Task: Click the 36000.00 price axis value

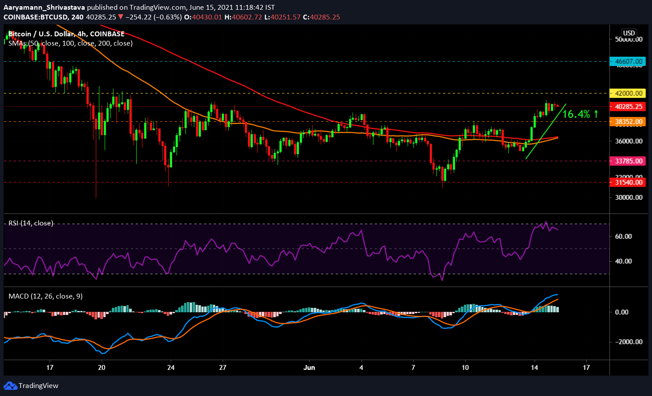Action: [x=629, y=141]
